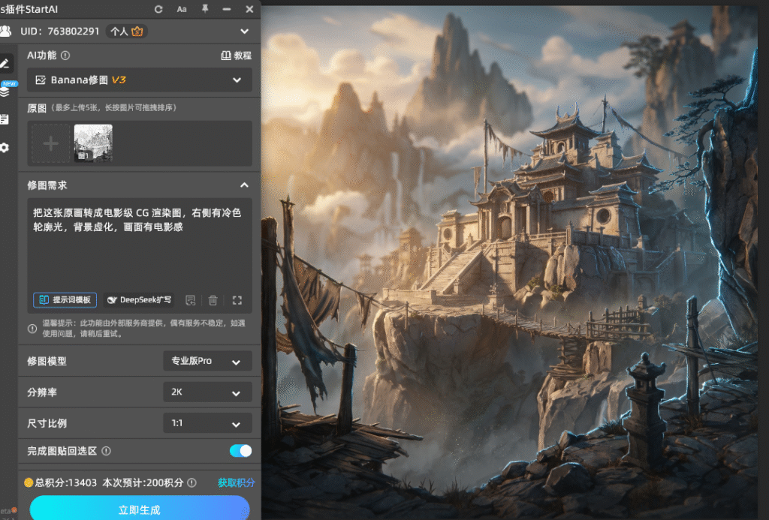Click the plus box to add image
The width and height of the screenshot is (769, 520).
(50, 143)
